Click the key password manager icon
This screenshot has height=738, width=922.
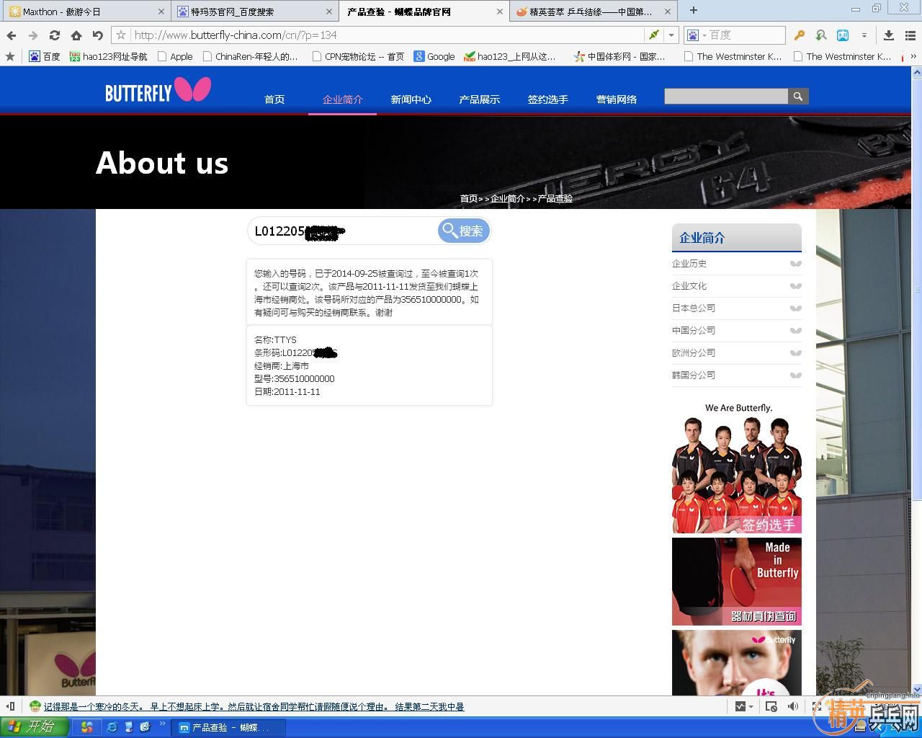[x=799, y=35]
